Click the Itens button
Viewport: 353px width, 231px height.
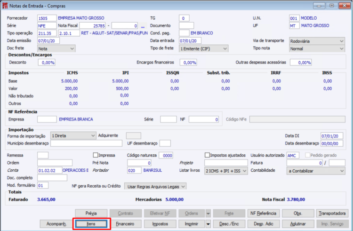point(91,224)
